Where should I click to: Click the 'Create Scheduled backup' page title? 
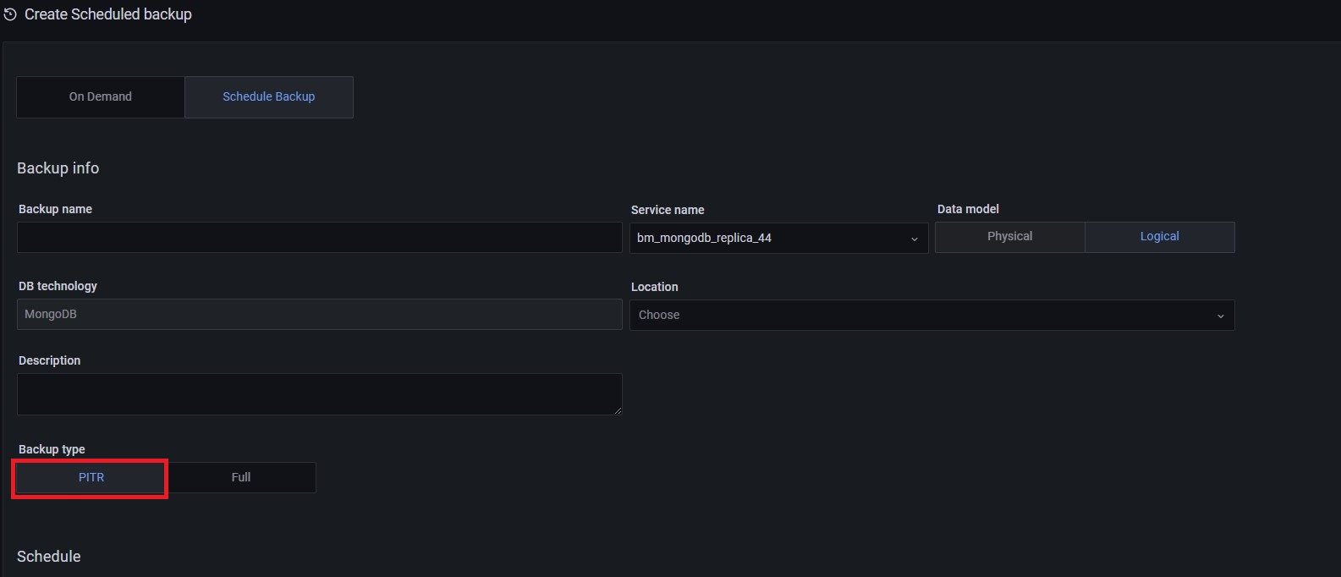(108, 14)
